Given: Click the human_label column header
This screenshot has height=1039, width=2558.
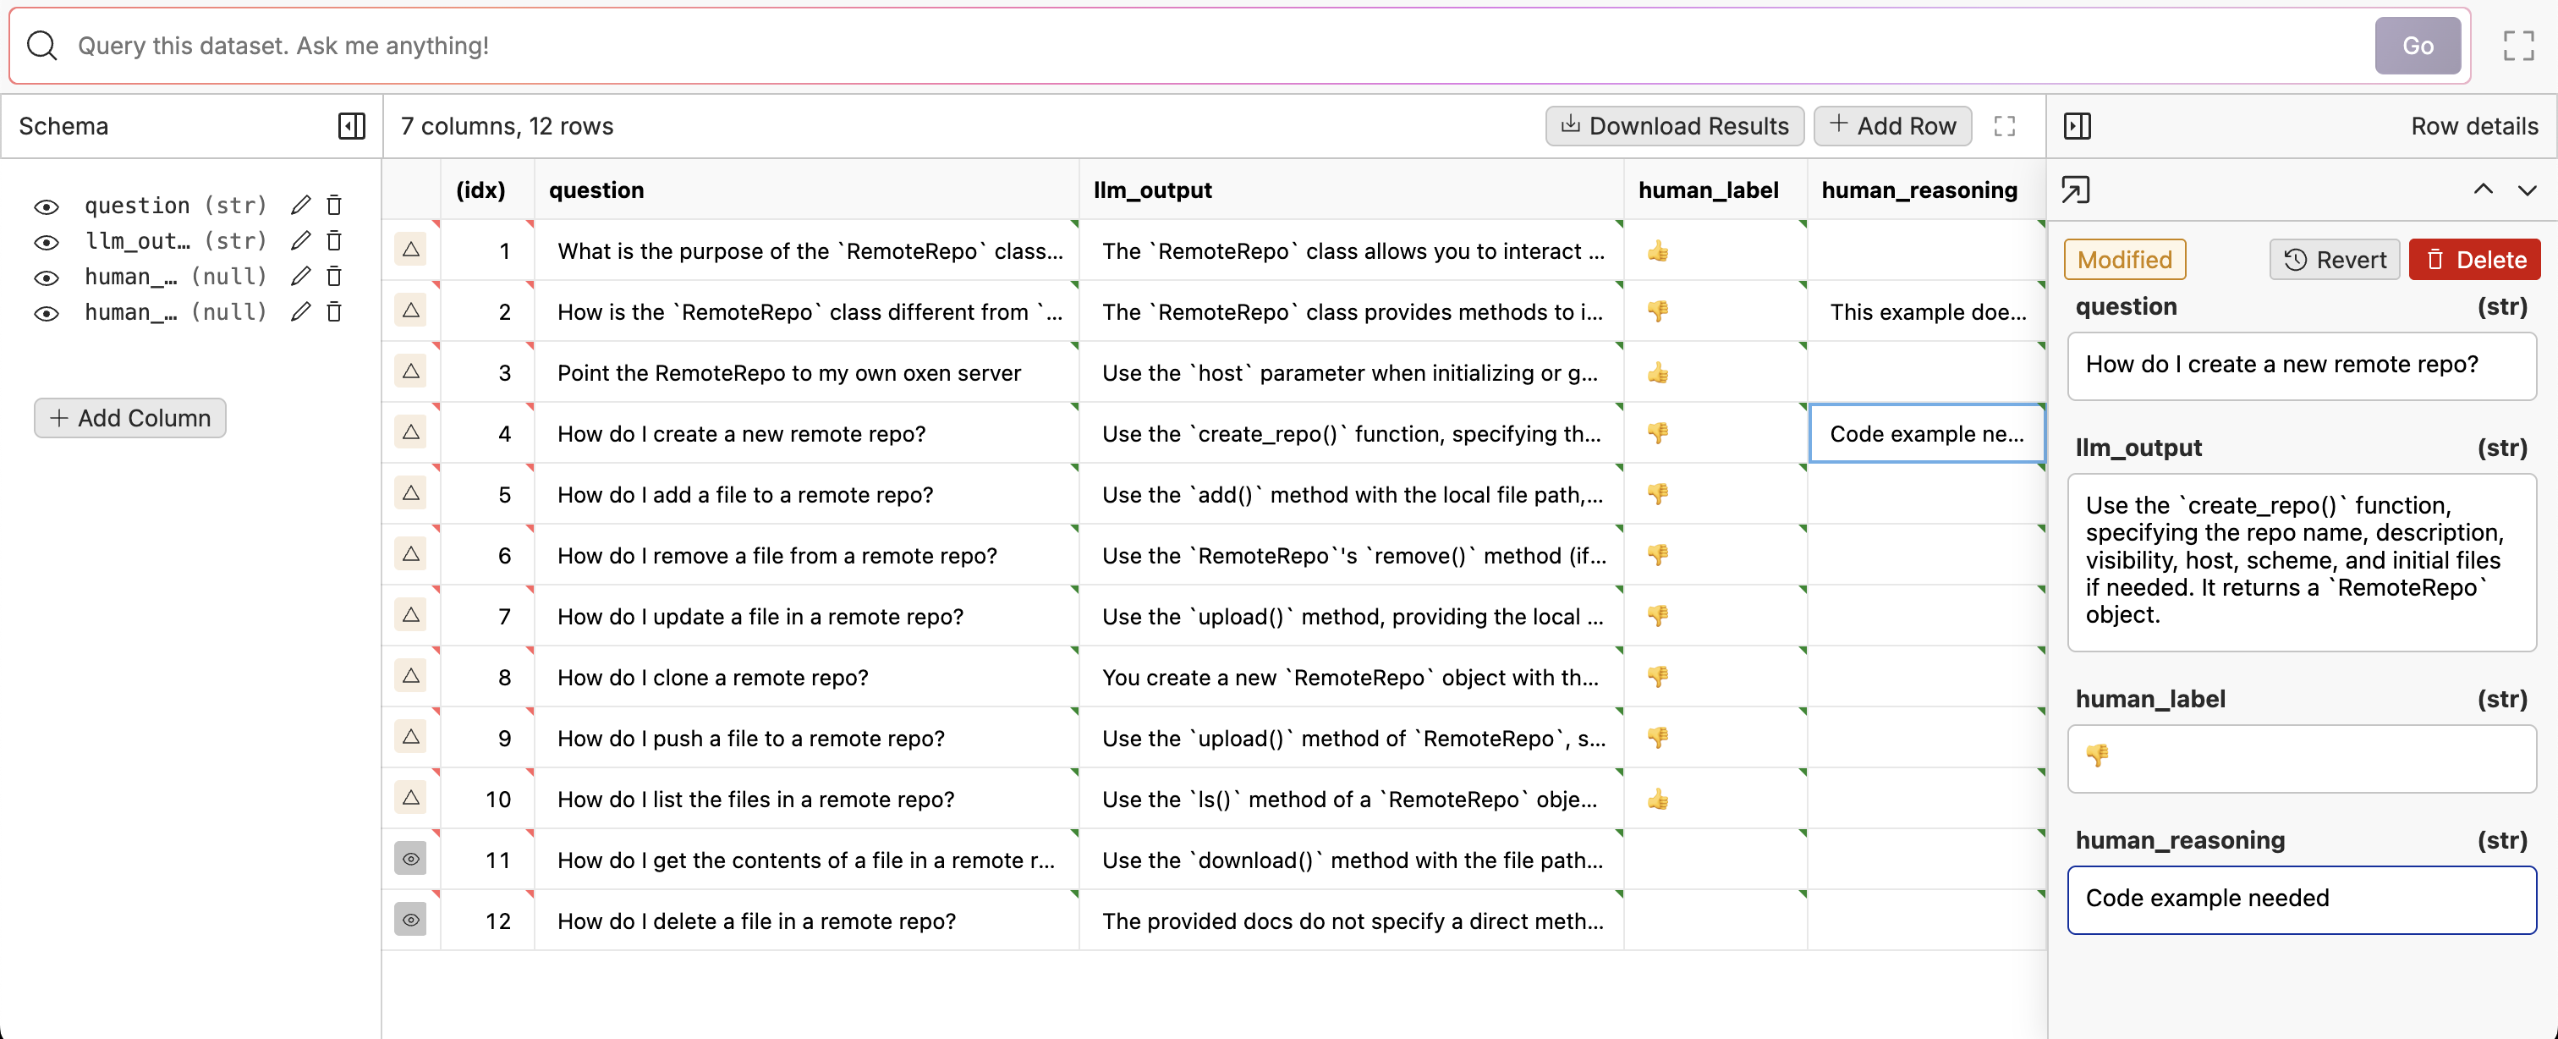Looking at the screenshot, I should [x=1707, y=190].
